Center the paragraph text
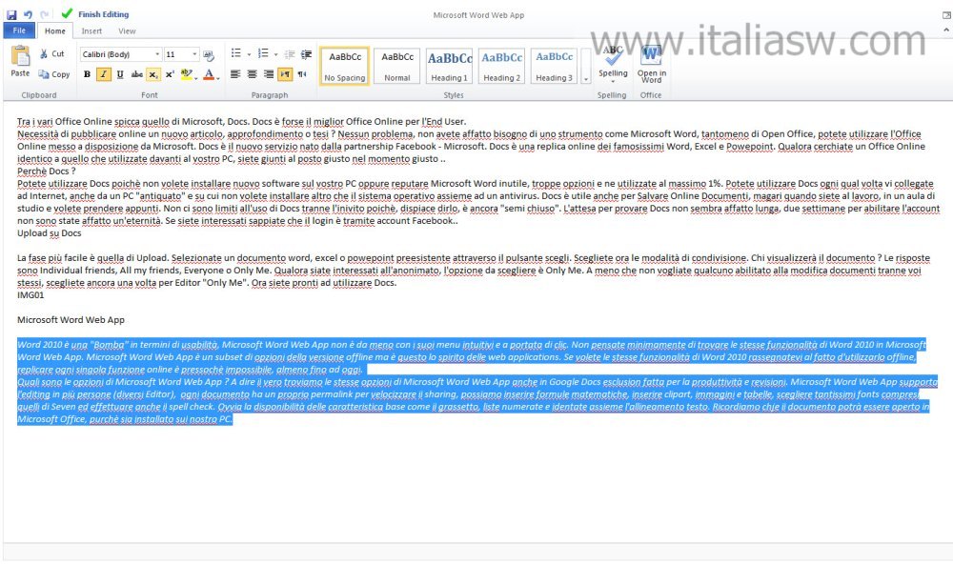 coord(253,74)
